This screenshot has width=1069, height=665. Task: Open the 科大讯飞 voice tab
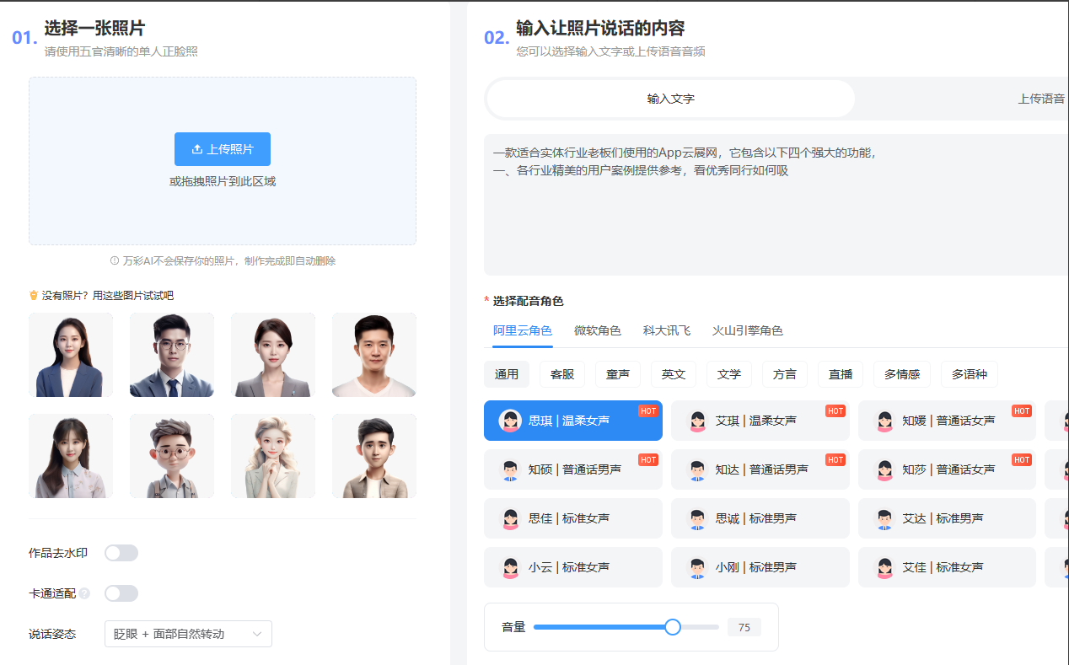[x=666, y=330]
